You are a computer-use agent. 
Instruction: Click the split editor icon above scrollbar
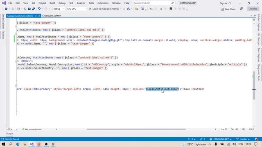pyautogui.click(x=254, y=20)
